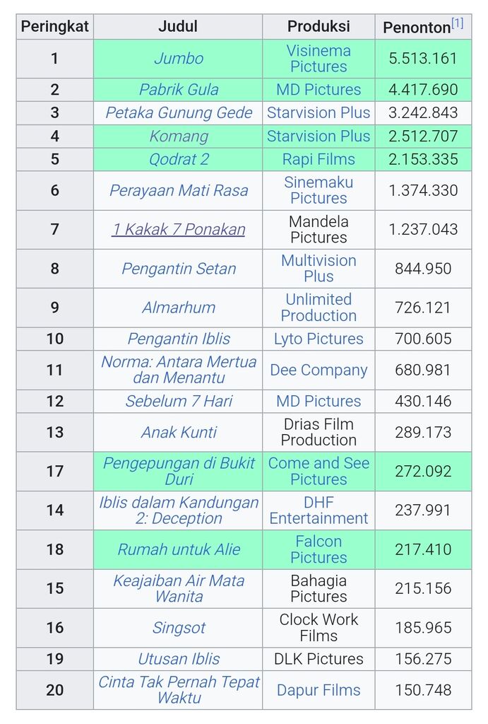
Task: Open the footnote [1] reference next to Penonton
Action: click(457, 23)
